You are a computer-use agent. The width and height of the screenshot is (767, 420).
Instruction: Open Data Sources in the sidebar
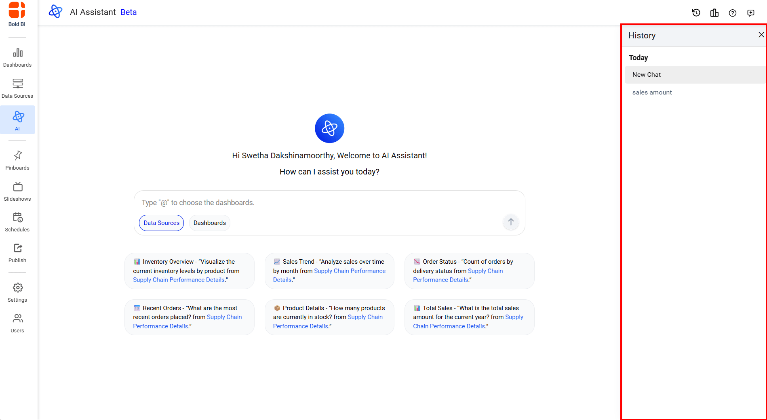pyautogui.click(x=17, y=88)
